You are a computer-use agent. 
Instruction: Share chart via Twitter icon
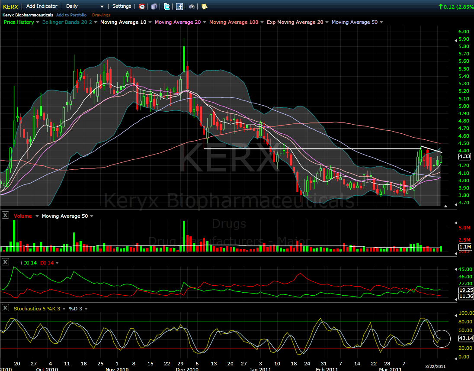coord(167,6)
